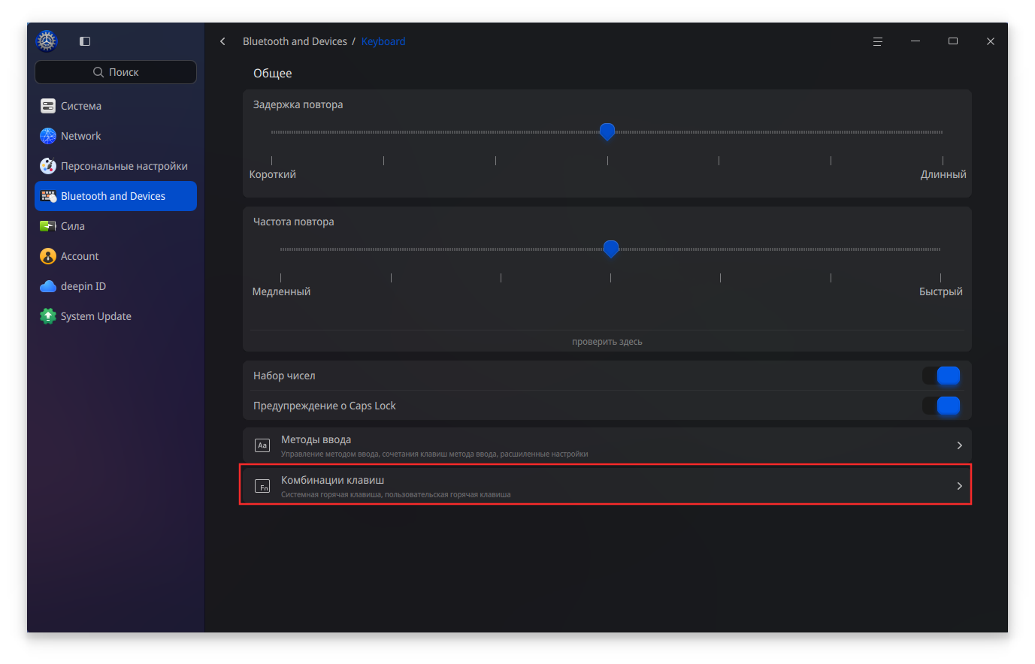Click the Поиск search field
This screenshot has height=664, width=1035.
pos(116,72)
